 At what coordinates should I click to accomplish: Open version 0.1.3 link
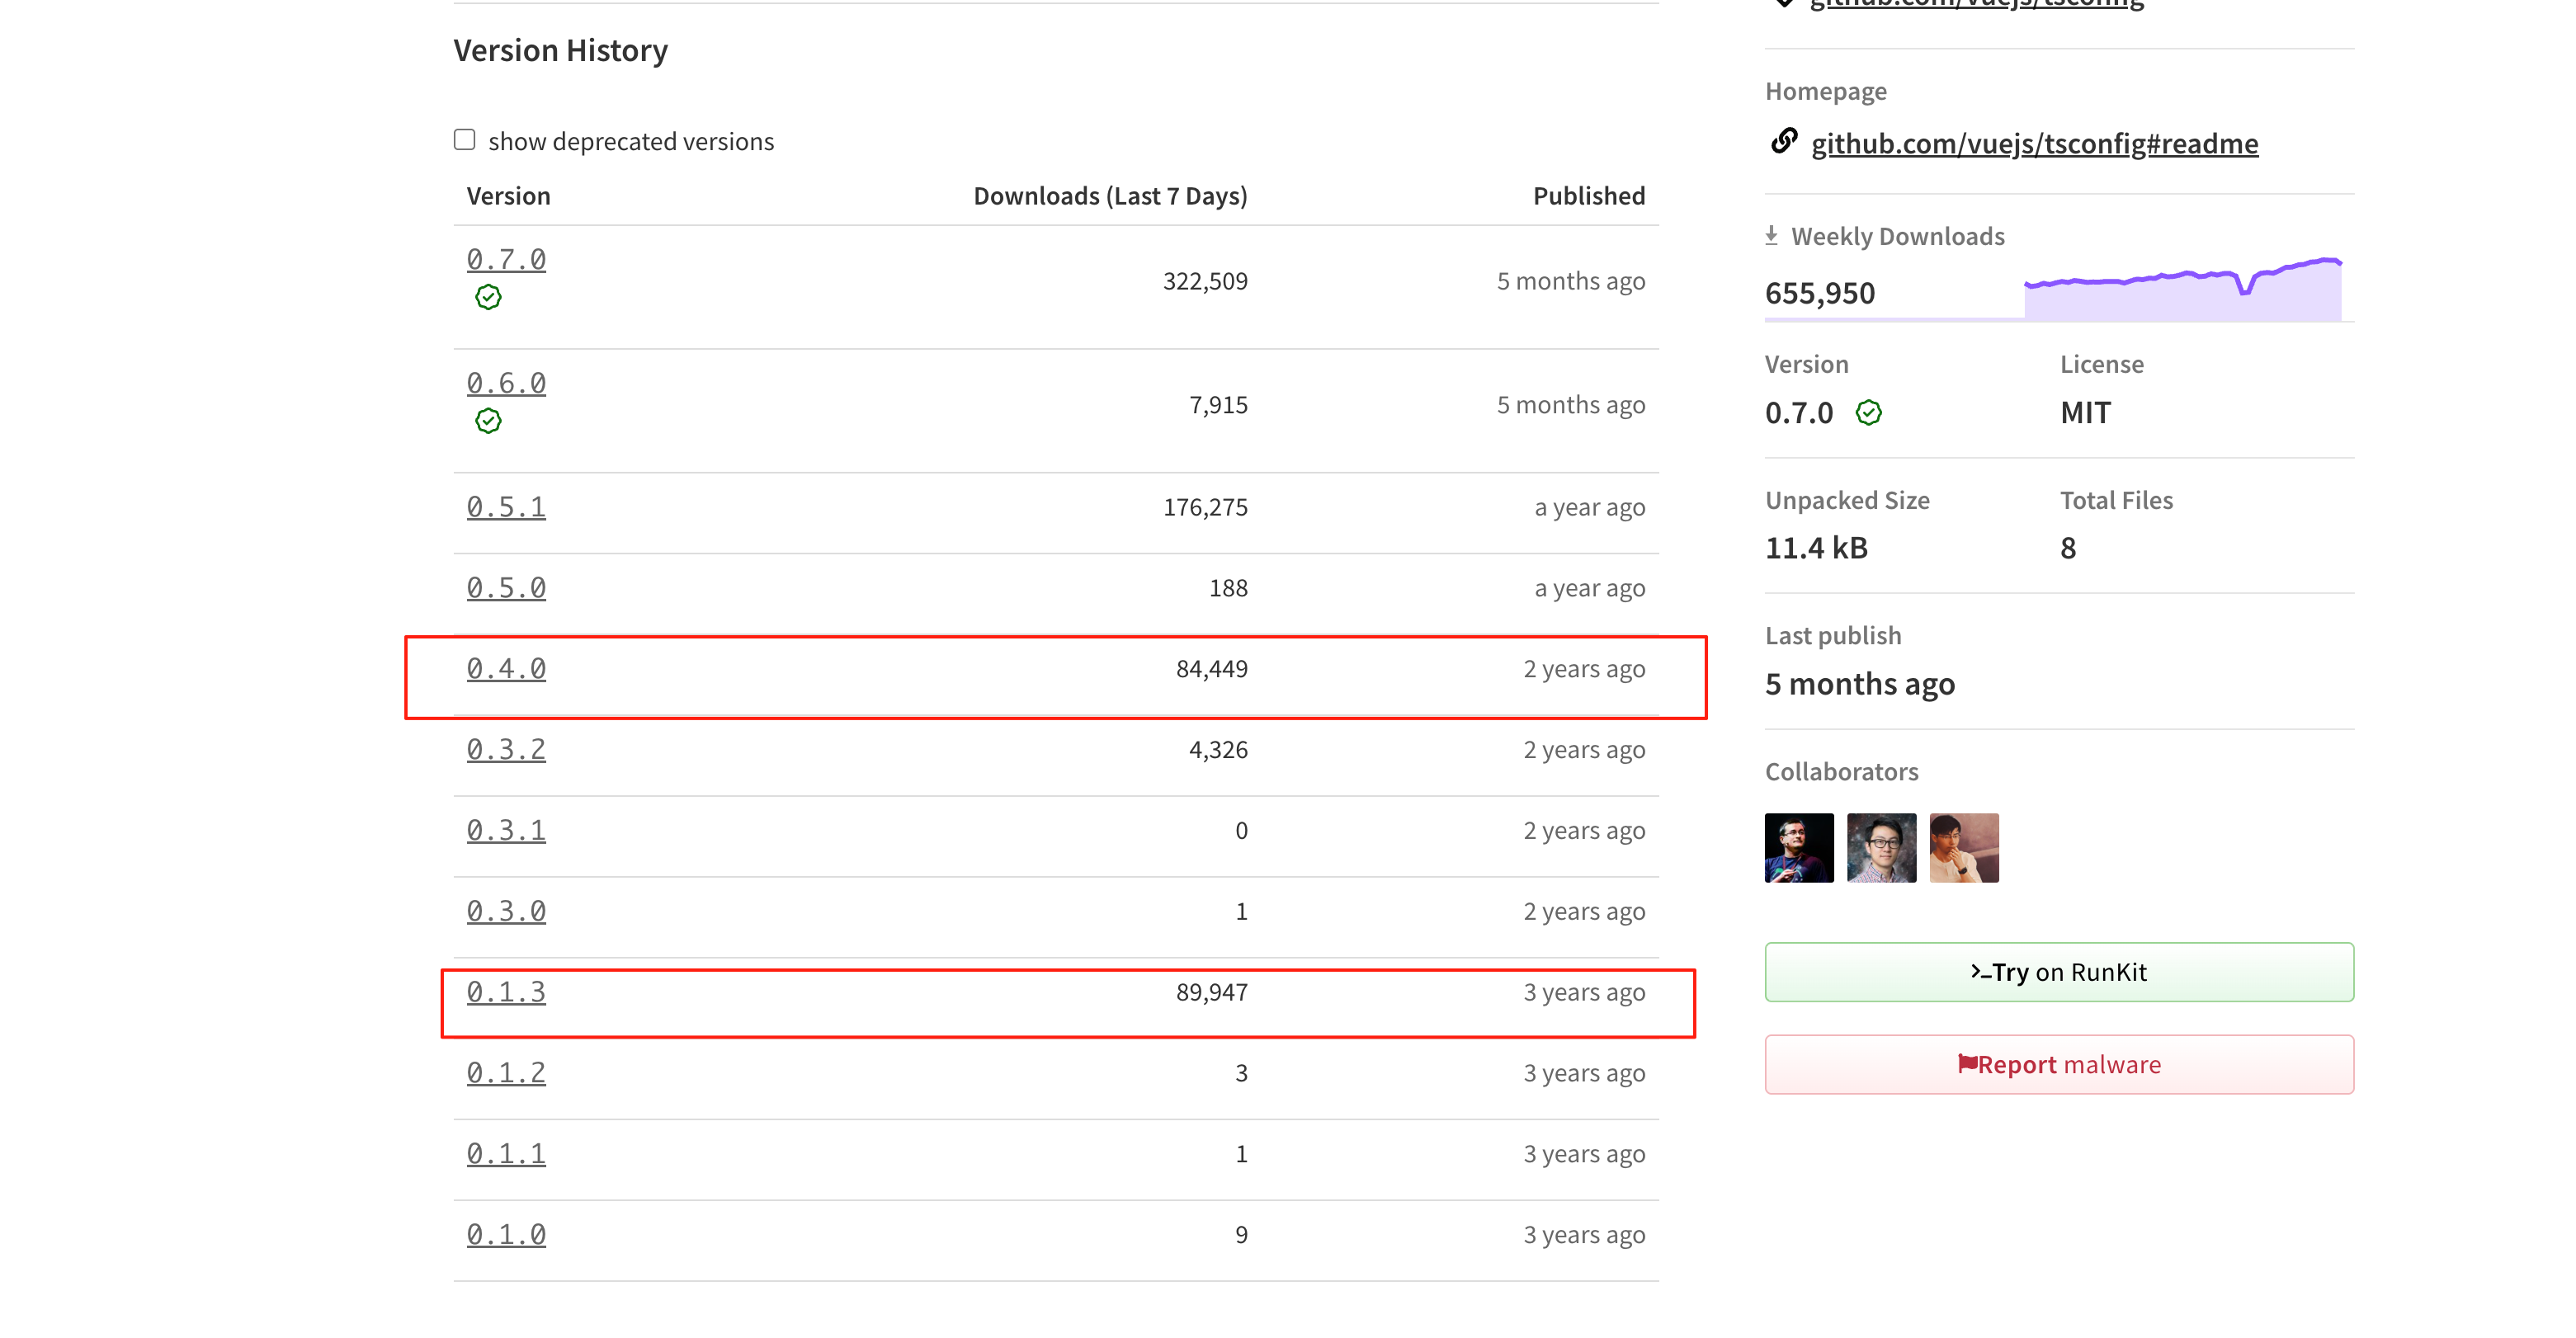506,992
